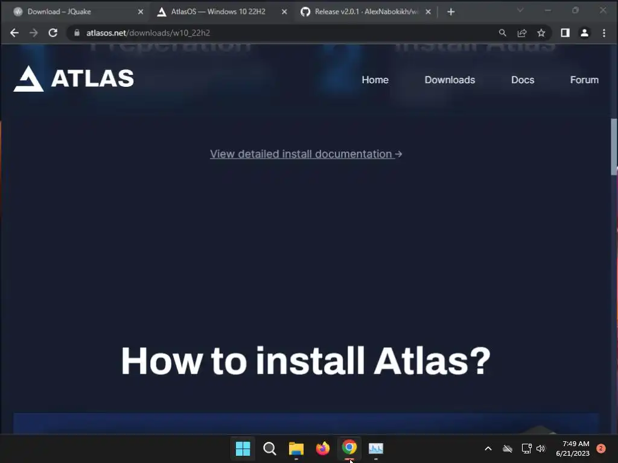Click the How to install Atlas? heading
This screenshot has width=618, height=463.
[306, 361]
